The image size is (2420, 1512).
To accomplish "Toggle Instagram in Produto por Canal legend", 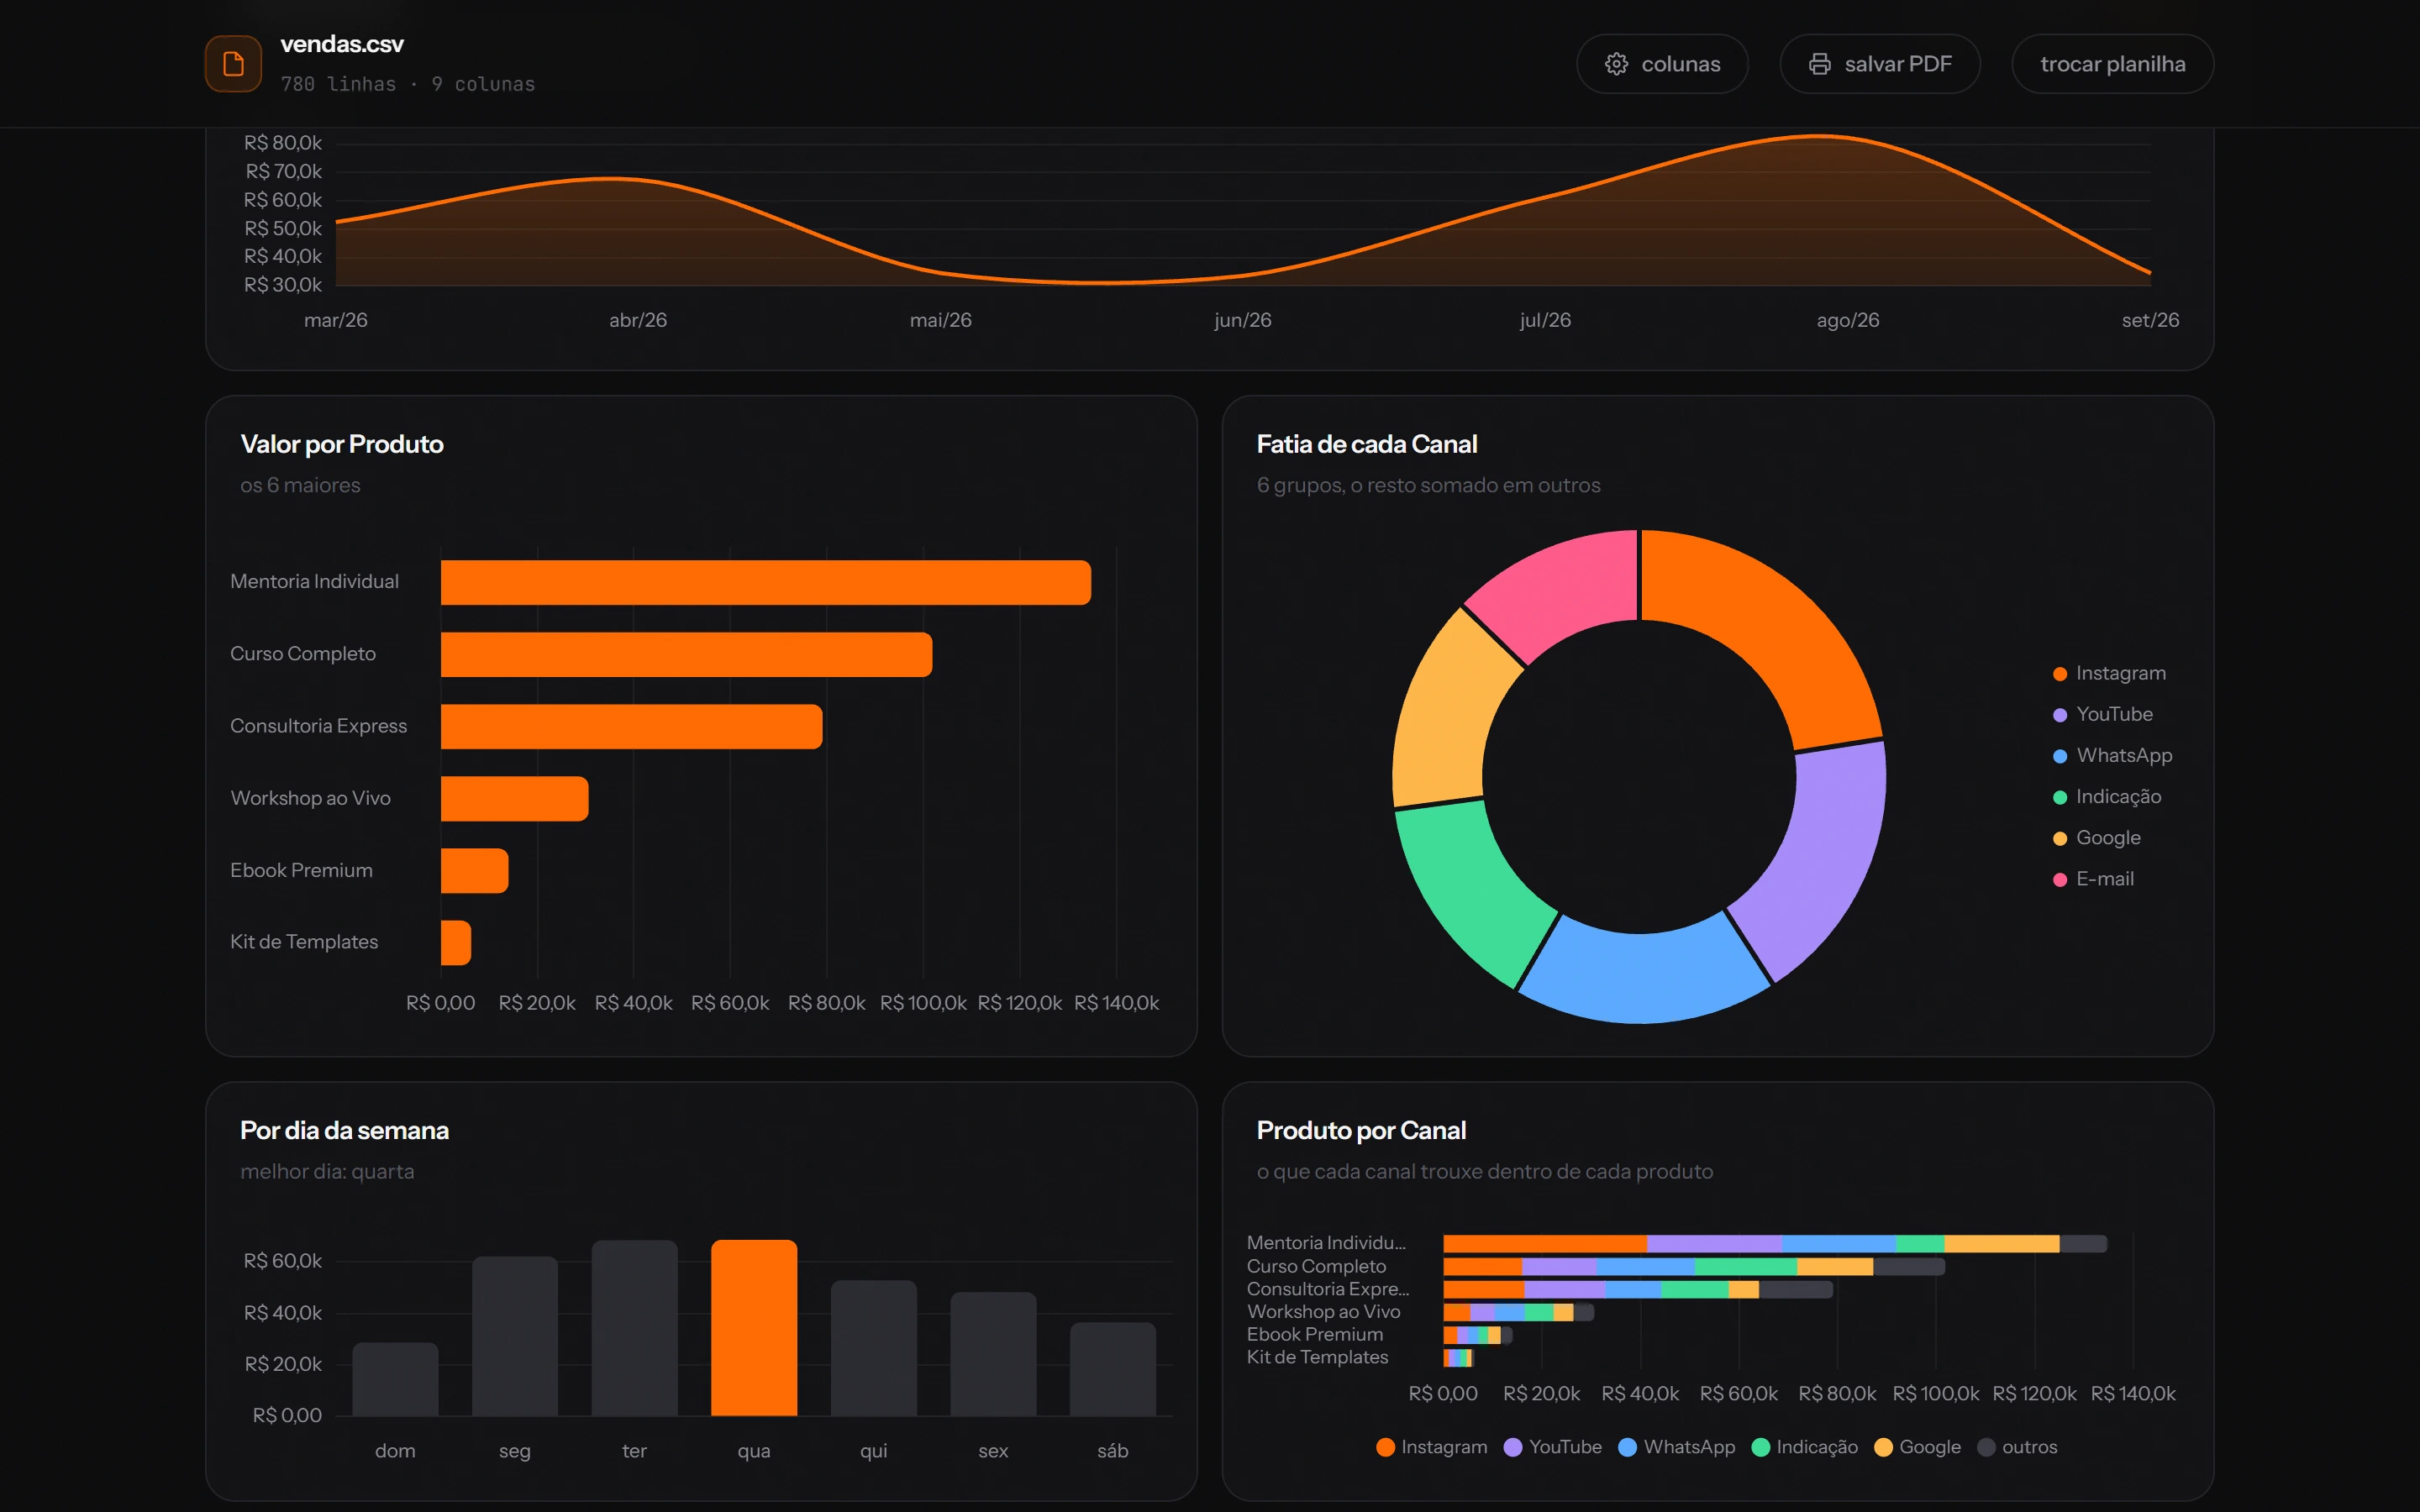I will 1431,1447.
